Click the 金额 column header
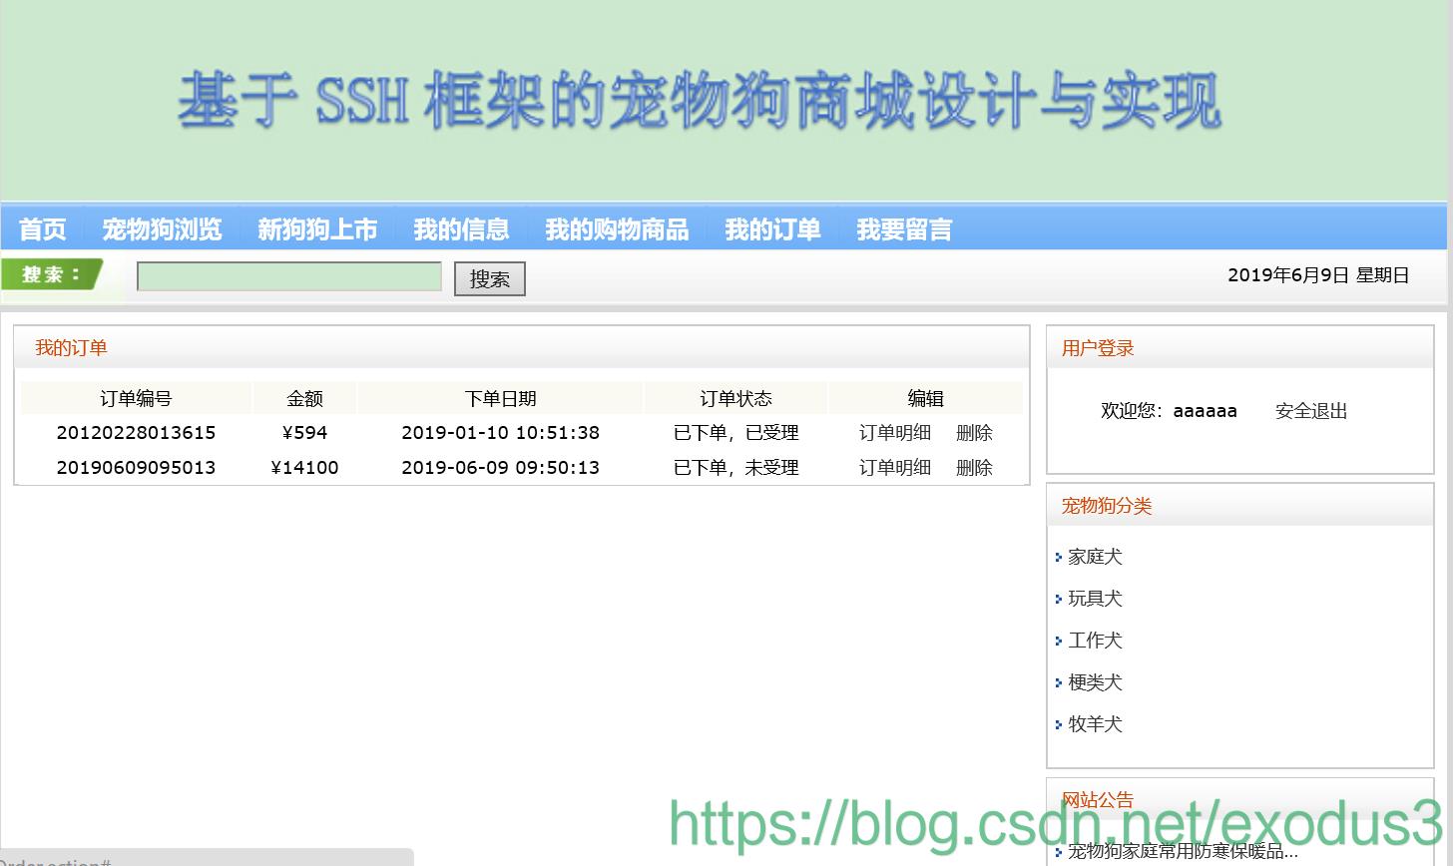 (304, 399)
